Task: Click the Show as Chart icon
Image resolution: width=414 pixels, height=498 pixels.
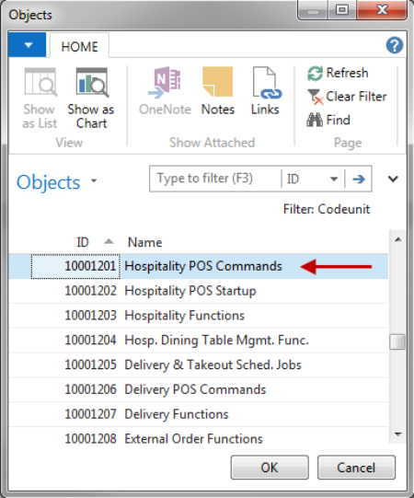Action: [x=92, y=83]
